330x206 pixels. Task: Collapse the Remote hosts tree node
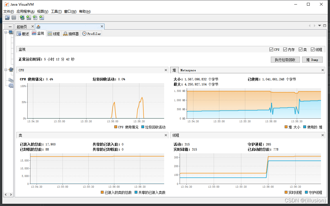tap(6, 70)
